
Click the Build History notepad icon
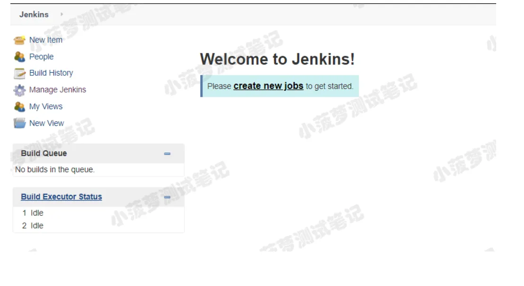coord(19,73)
